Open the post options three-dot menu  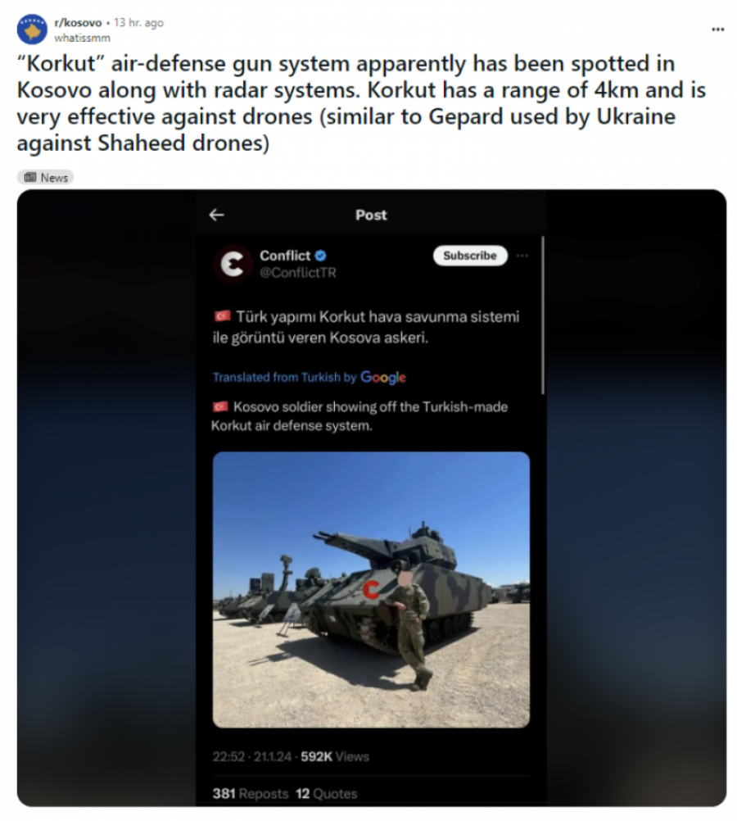(x=717, y=29)
